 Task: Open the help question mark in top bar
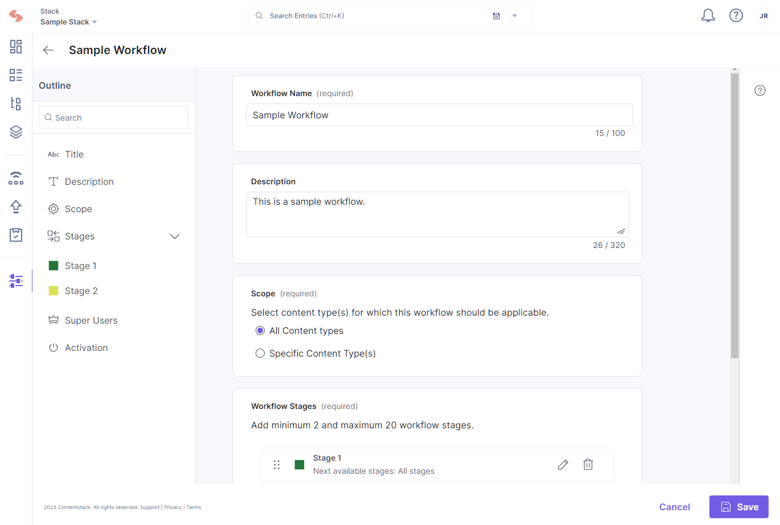[736, 16]
